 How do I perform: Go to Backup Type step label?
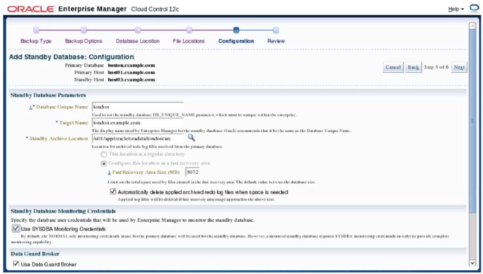point(36,41)
